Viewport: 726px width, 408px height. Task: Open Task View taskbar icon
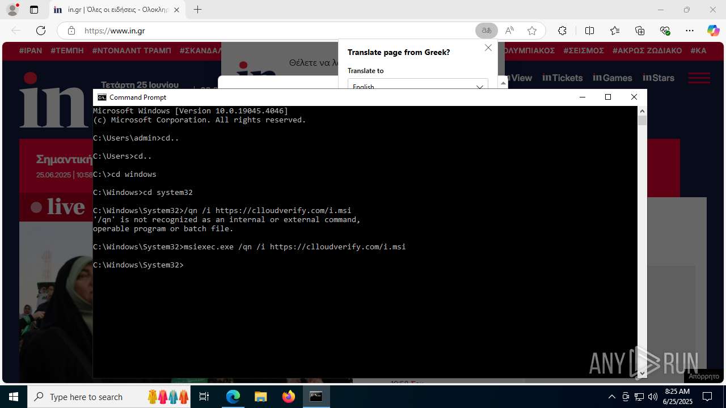tap(205, 397)
